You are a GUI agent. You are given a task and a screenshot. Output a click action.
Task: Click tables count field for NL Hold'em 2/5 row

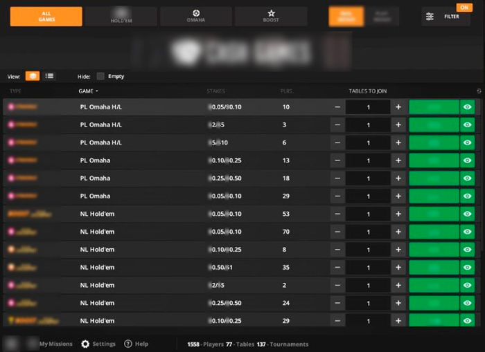[x=368, y=285]
